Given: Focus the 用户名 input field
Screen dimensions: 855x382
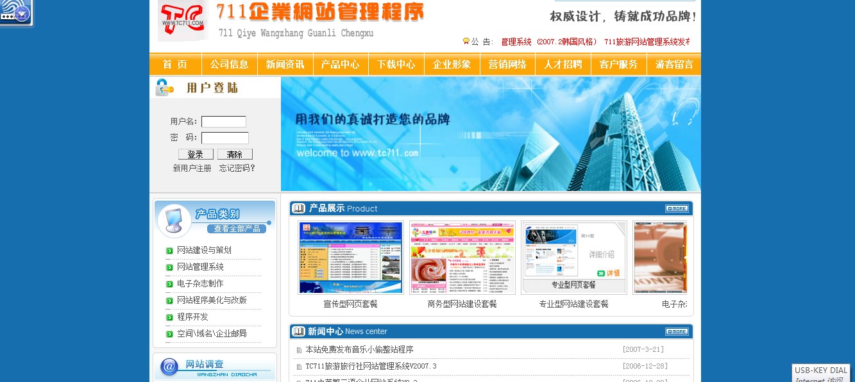Looking at the screenshot, I should [224, 122].
